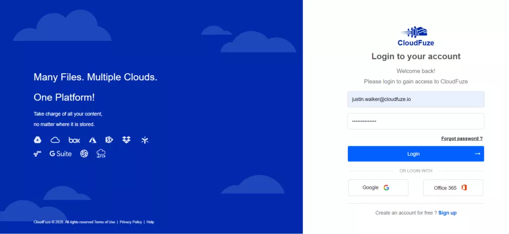This screenshot has width=509, height=234.
Task: Open the Forgot password link
Action: coord(462,138)
